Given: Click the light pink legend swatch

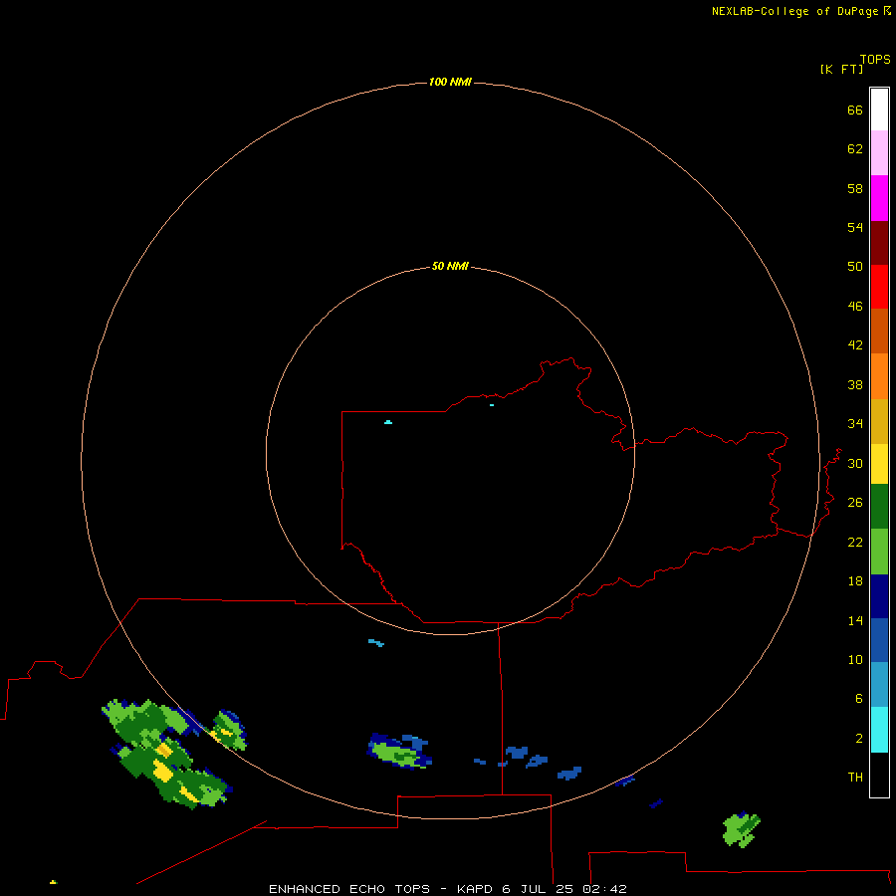Looking at the screenshot, I should 879,153.
